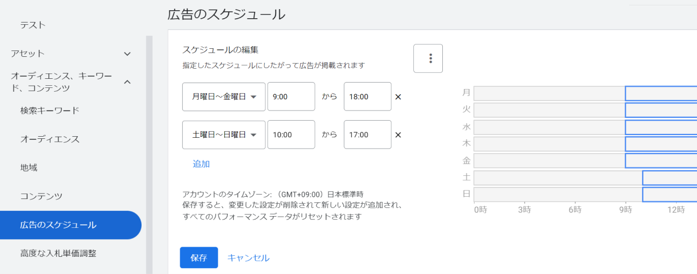Open the three-dot more options menu
The height and width of the screenshot is (274, 697).
pyautogui.click(x=428, y=58)
